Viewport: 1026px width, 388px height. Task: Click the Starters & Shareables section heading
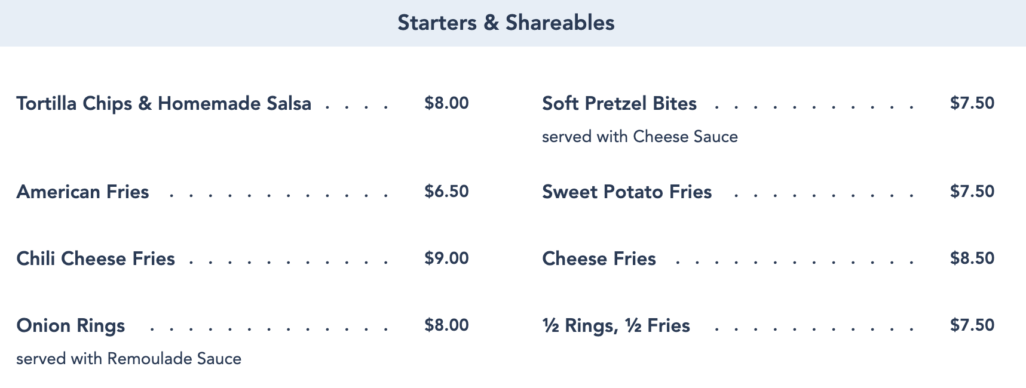(x=506, y=23)
